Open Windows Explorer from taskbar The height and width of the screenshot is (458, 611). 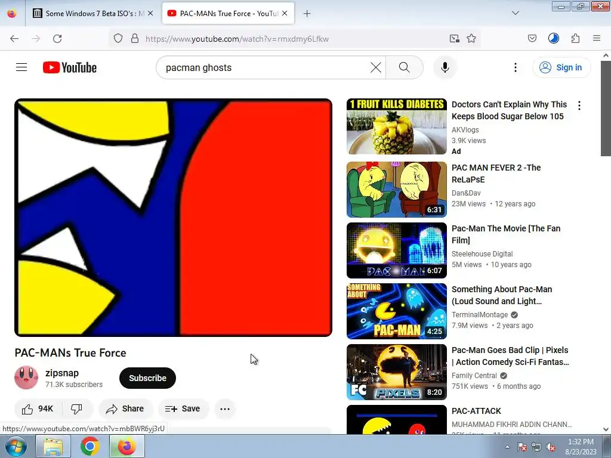53,446
